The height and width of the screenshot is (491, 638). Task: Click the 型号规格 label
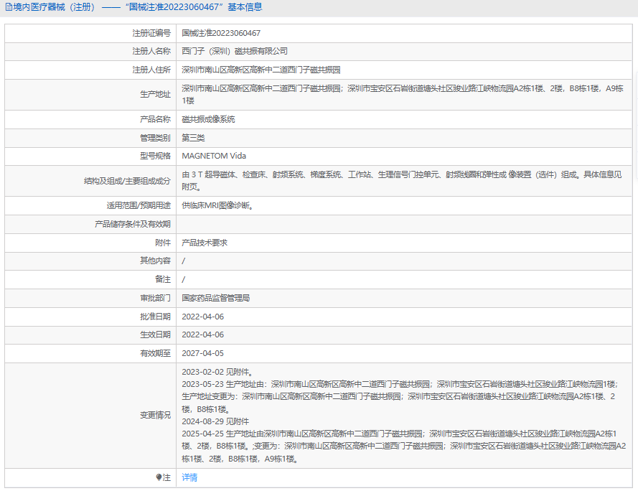156,156
